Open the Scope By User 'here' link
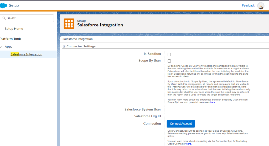Screen dimensions: 269x146 pos(212,102)
